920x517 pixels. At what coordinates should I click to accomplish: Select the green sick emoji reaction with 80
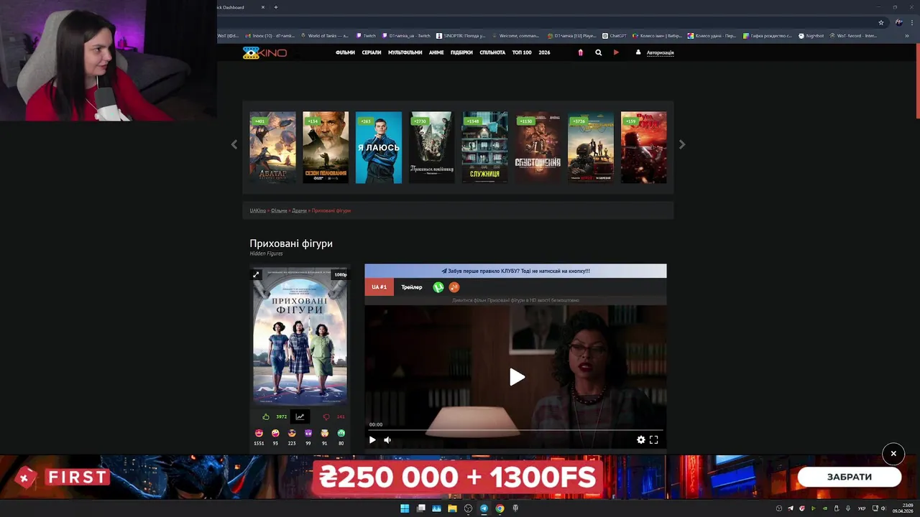pos(341,433)
